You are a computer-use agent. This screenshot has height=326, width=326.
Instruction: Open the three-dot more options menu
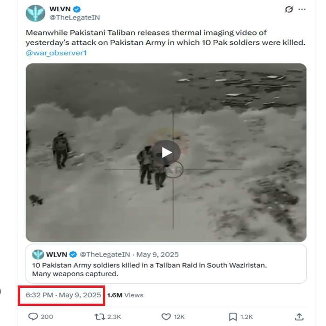pos(302,9)
